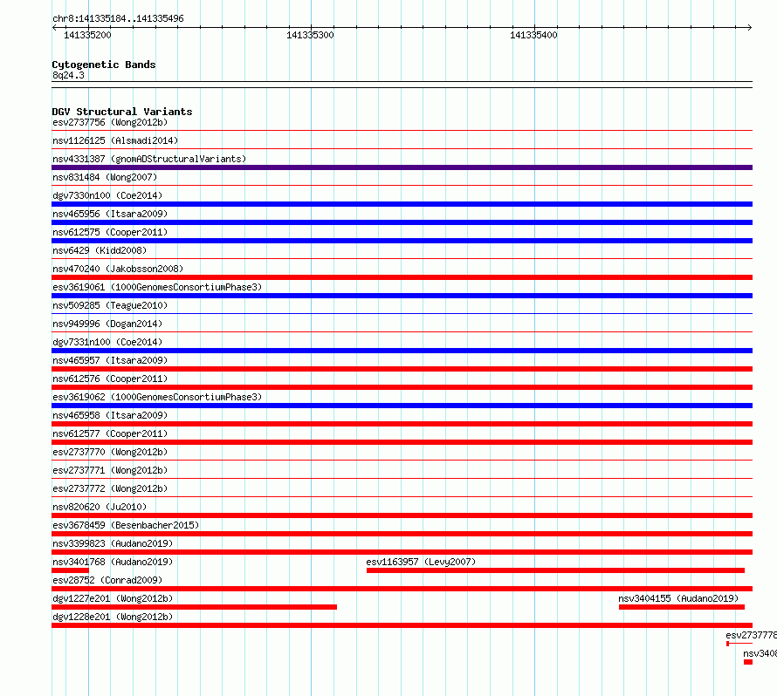
Task: Select the nsv612575 (Cooper2011) label
Action: [x=110, y=232]
